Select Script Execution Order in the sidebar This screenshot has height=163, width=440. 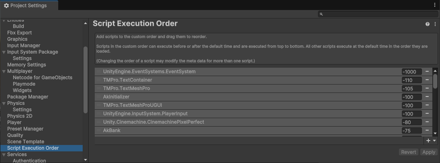click(33, 148)
